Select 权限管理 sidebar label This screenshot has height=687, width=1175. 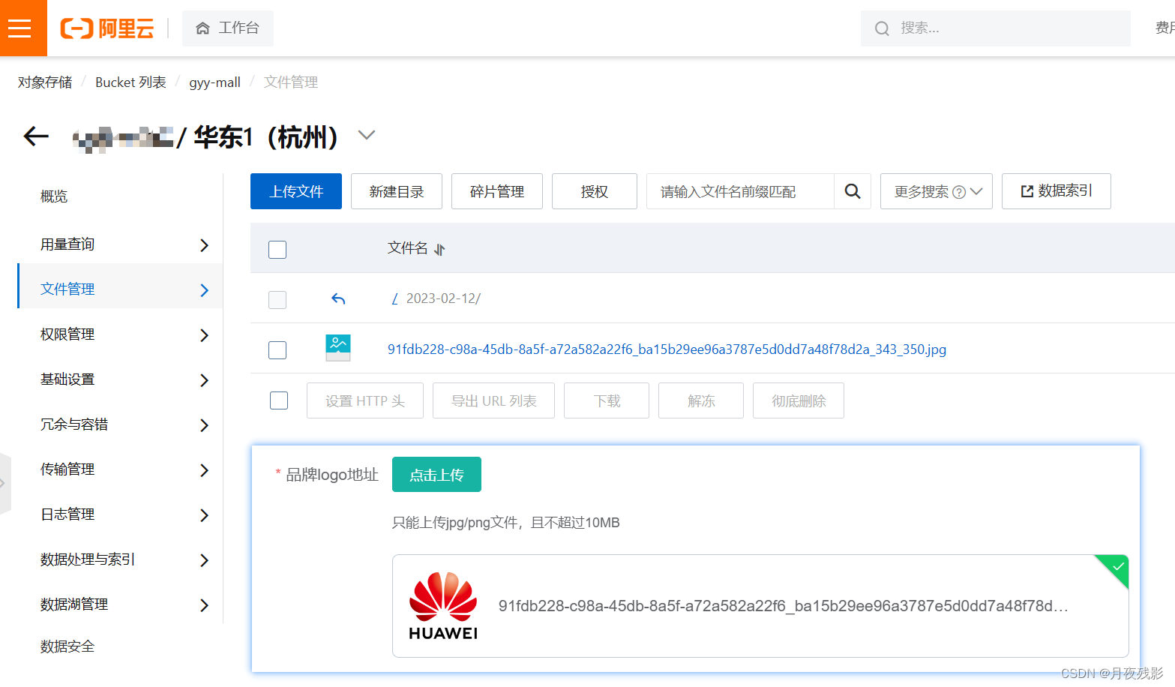[67, 334]
